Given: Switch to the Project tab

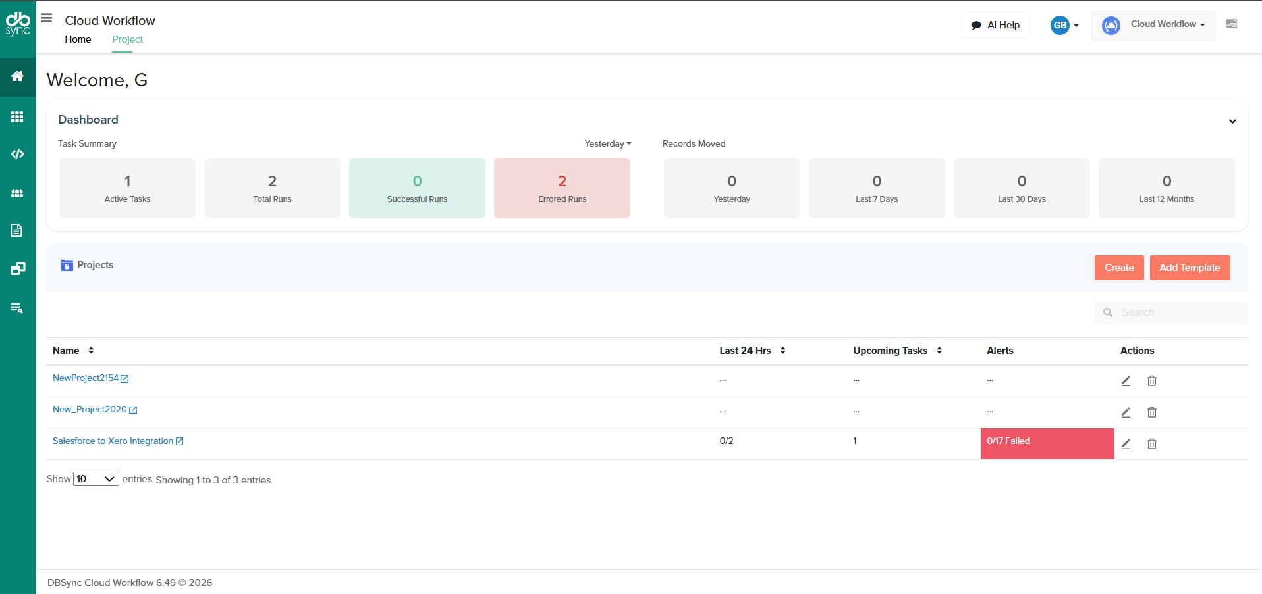Looking at the screenshot, I should [127, 39].
